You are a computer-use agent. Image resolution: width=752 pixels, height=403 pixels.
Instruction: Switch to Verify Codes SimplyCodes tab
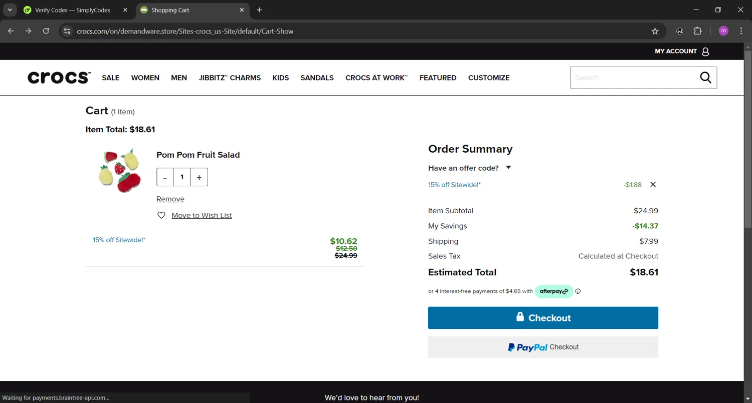72,10
